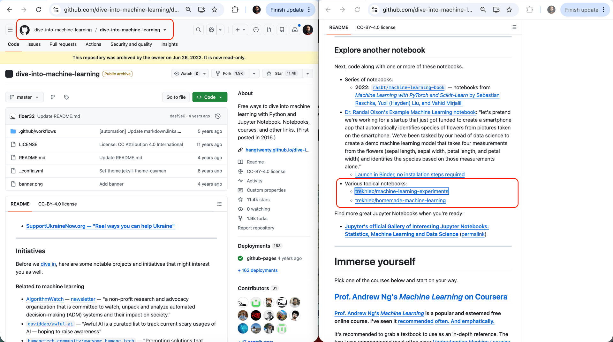The height and width of the screenshot is (342, 613).
Task: Open the SupportUkraineNow.org link
Action: (x=100, y=226)
